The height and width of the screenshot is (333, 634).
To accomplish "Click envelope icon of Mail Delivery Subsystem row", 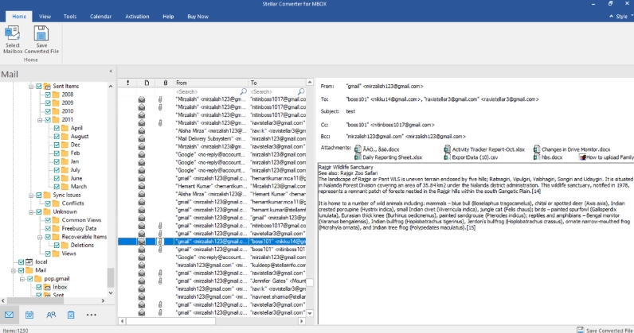I will pyautogui.click(x=142, y=138).
